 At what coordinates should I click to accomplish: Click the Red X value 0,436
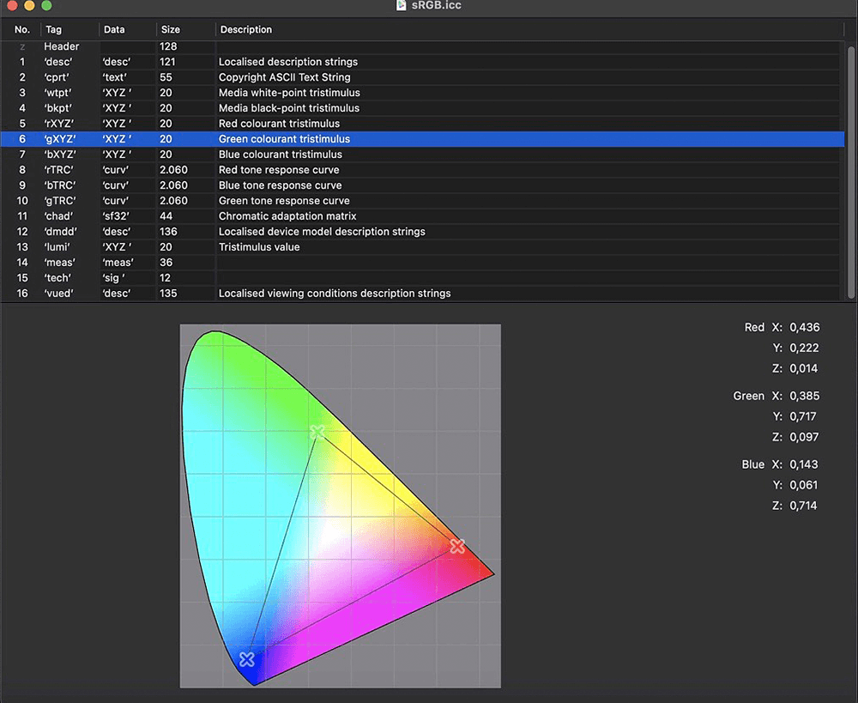(805, 327)
